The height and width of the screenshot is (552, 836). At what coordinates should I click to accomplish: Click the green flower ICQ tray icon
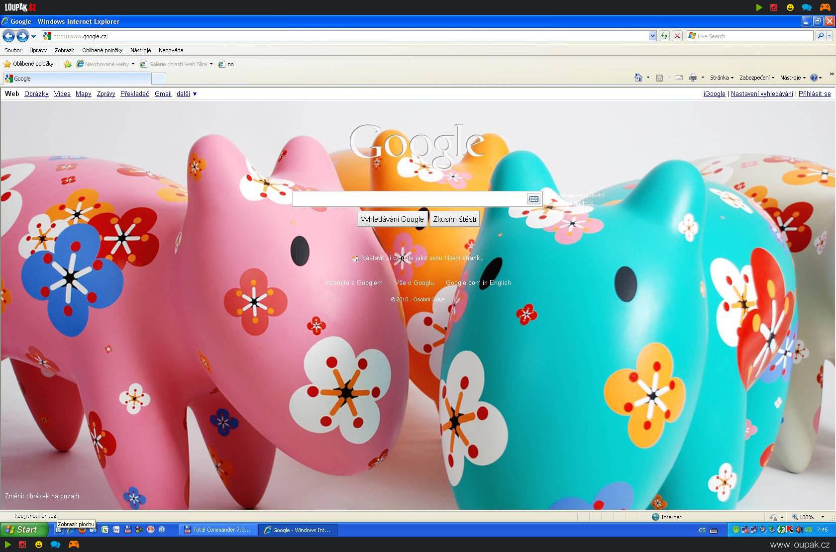735,530
